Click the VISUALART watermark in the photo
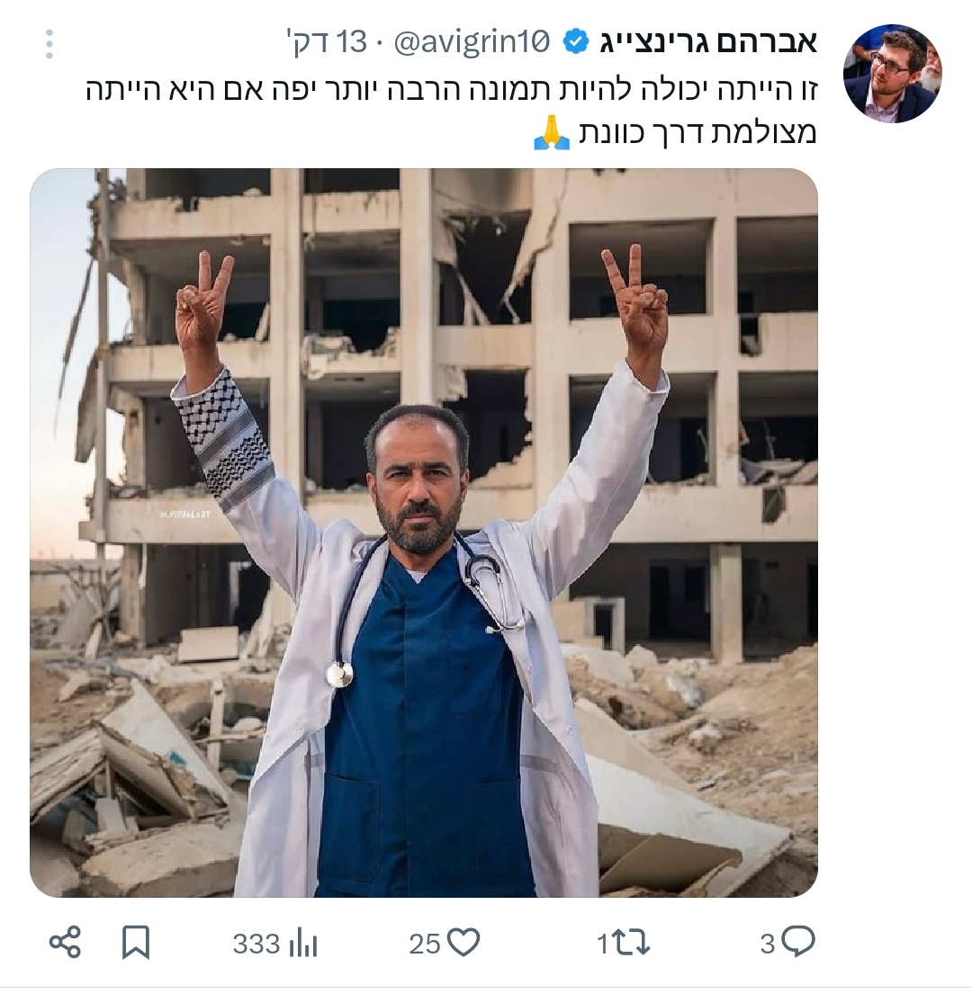972x994 pixels. (184, 515)
